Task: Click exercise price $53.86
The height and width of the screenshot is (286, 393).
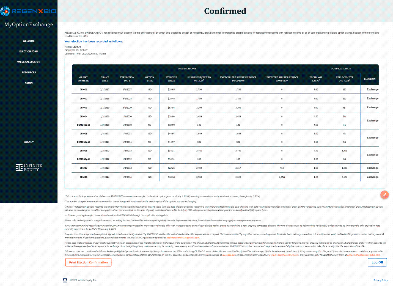Action: point(171,108)
